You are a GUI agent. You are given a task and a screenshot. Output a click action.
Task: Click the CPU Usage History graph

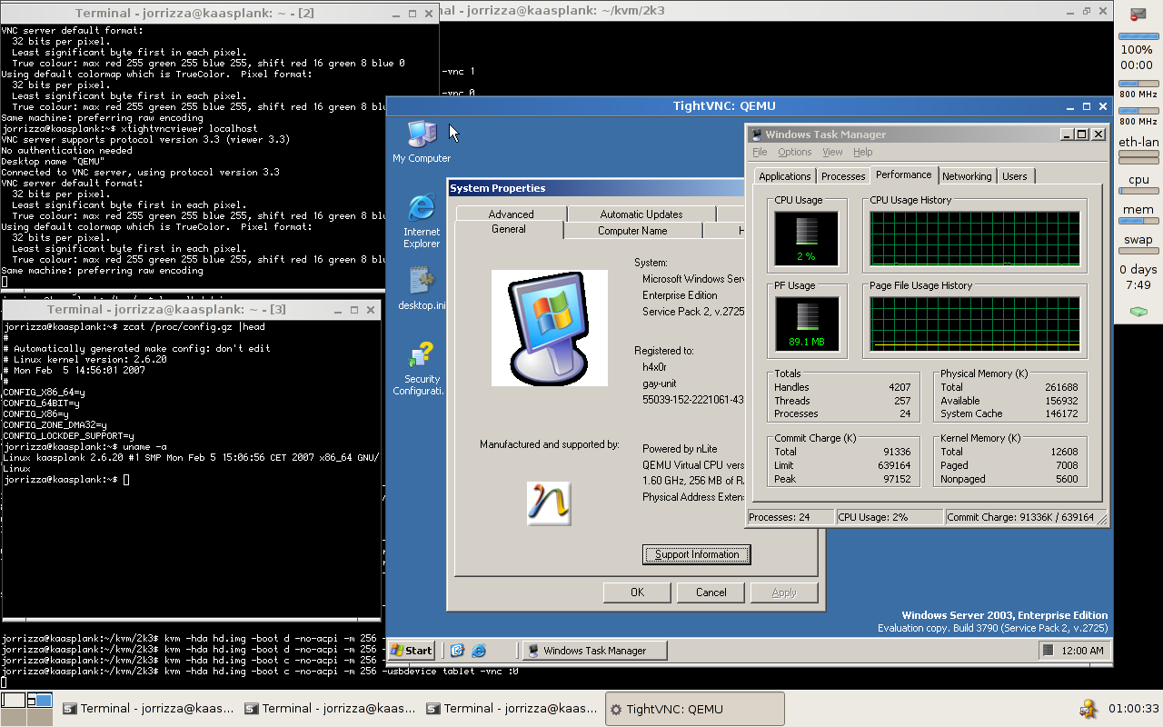pyautogui.click(x=975, y=240)
